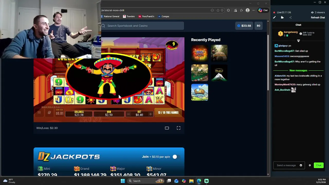The width and height of the screenshot is (329, 185).
Task: Open the camera clip icon in stream panel
Action: [282, 17]
